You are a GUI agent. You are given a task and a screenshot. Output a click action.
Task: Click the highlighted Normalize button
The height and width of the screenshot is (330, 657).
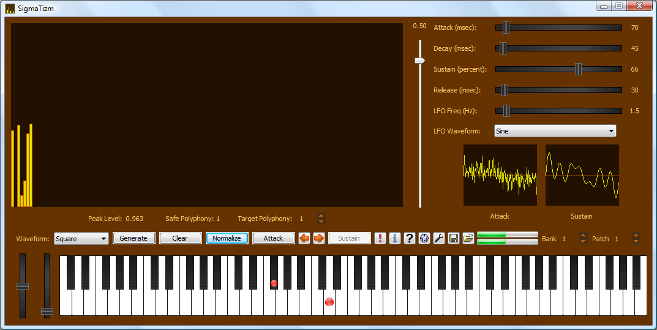[227, 238]
